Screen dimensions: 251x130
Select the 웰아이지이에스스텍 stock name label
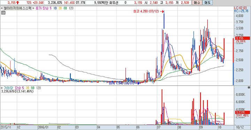[17, 8]
